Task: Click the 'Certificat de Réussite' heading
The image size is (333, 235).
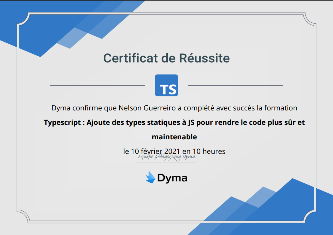Action: 166,58
